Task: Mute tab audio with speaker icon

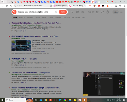Action: pyautogui.click(x=2, y=2)
